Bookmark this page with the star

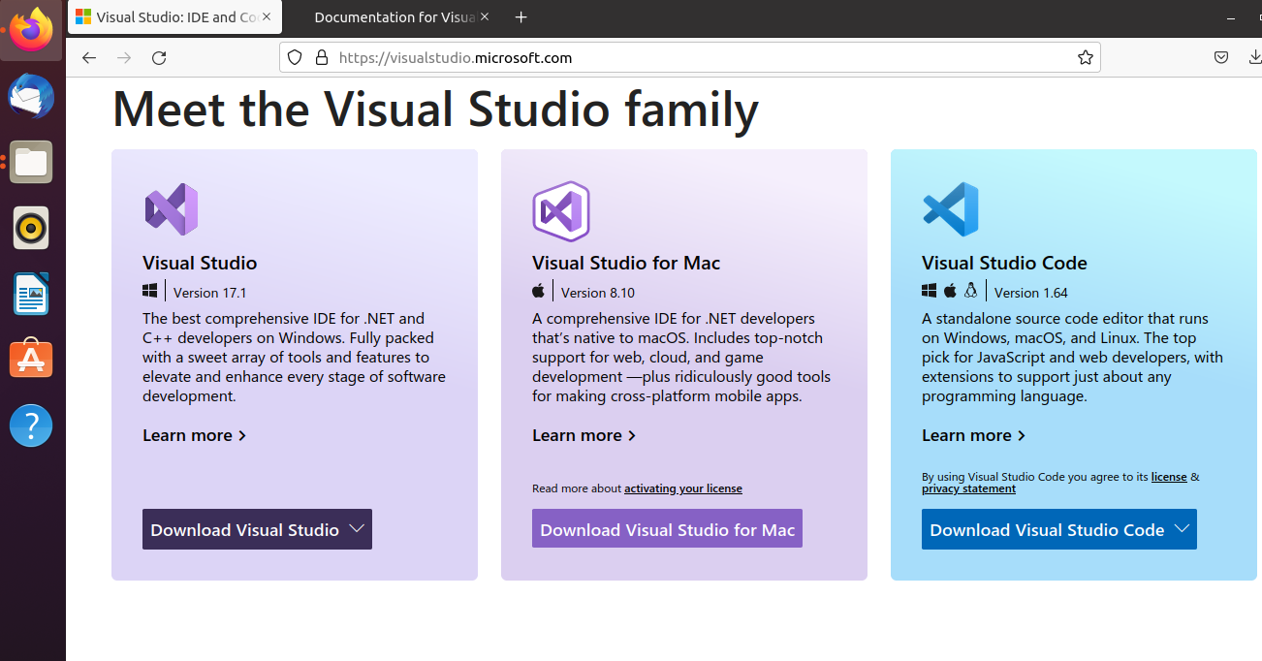point(1086,58)
